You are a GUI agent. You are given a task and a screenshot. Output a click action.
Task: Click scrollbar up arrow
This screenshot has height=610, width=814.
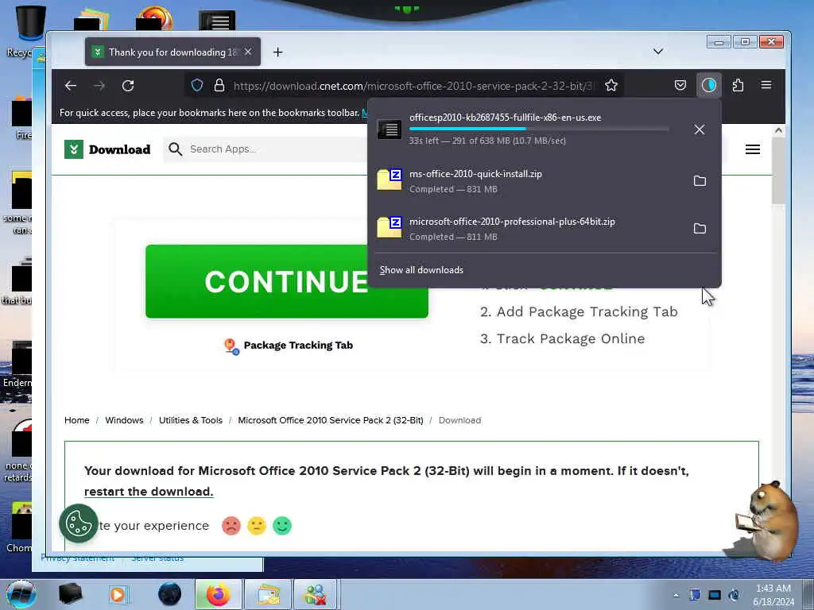click(x=778, y=131)
